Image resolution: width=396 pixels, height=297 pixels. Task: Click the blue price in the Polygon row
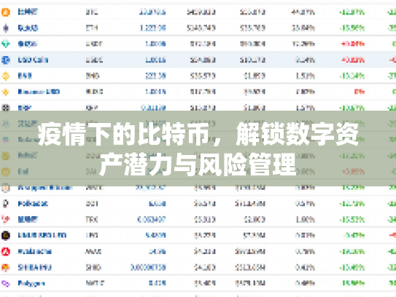coord(158,283)
